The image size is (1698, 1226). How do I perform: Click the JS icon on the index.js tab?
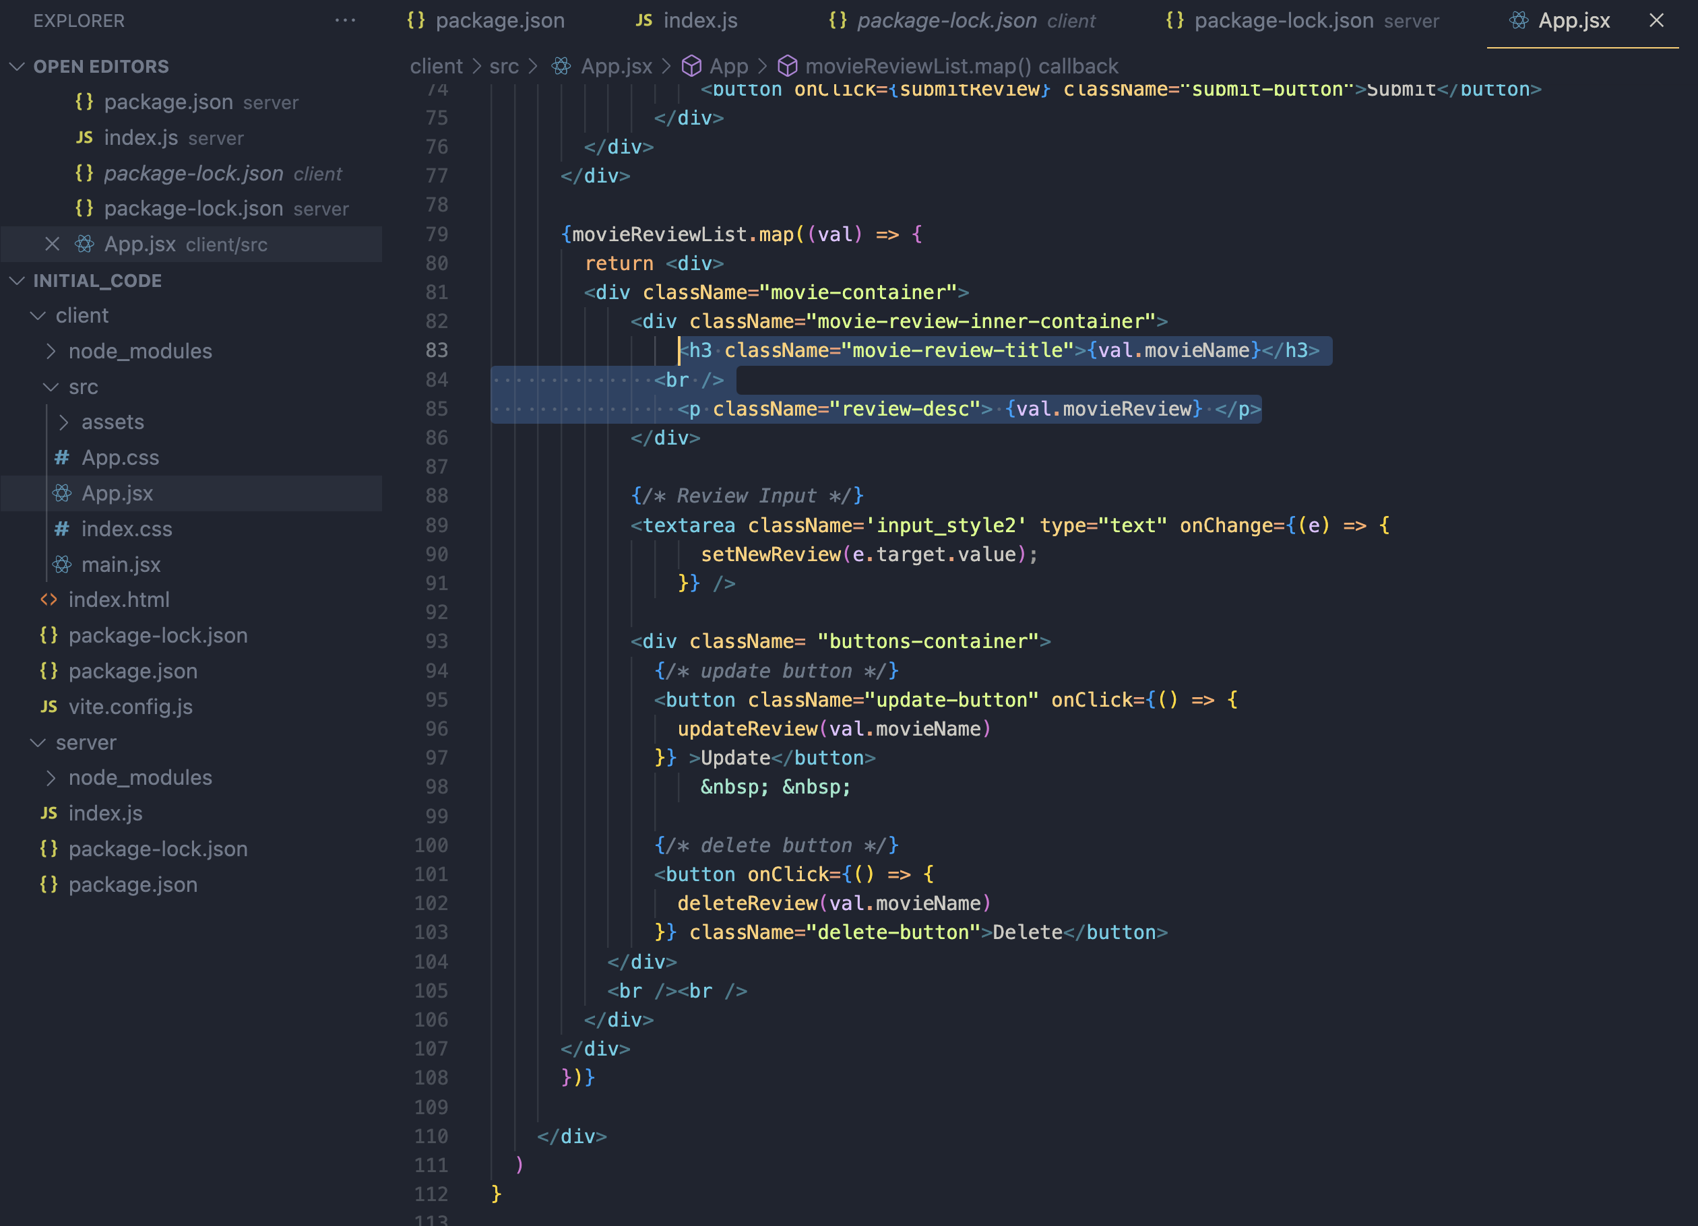pyautogui.click(x=643, y=20)
